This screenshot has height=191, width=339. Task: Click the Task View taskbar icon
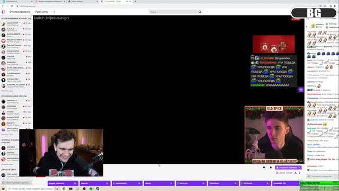point(57,189)
